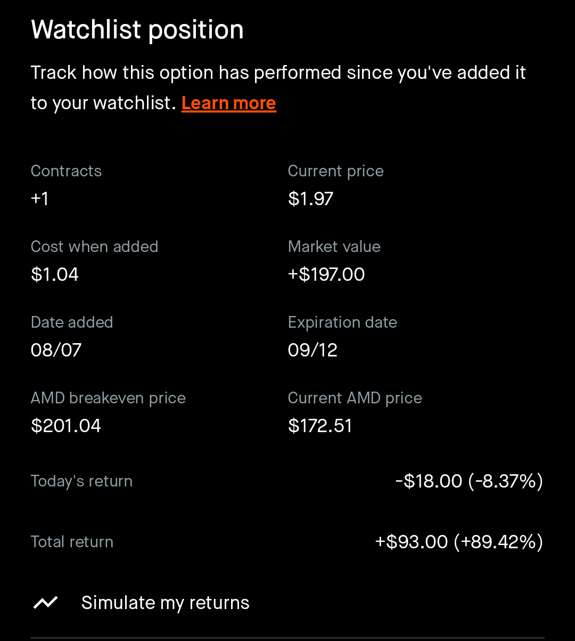Tap the chart trend icon beside Simulate
575x641 pixels.
tap(46, 603)
